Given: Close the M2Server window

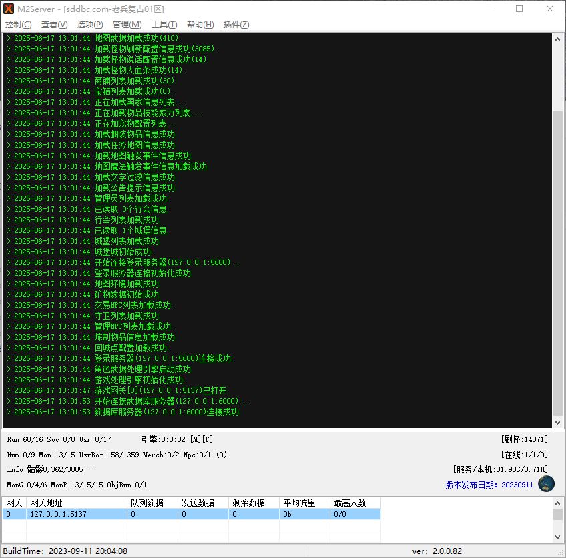Looking at the screenshot, I should [550, 9].
